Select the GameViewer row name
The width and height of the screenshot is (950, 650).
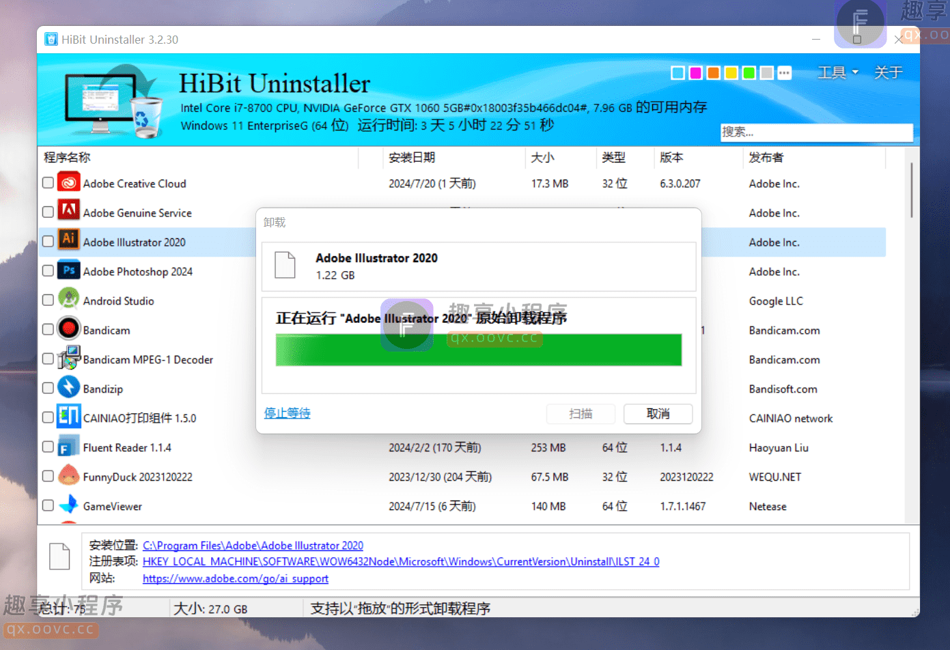coord(113,506)
